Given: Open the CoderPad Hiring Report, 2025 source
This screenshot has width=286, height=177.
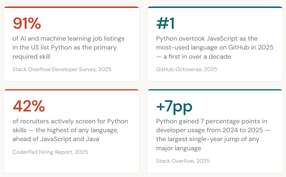Looking at the screenshot, I should tap(50, 152).
